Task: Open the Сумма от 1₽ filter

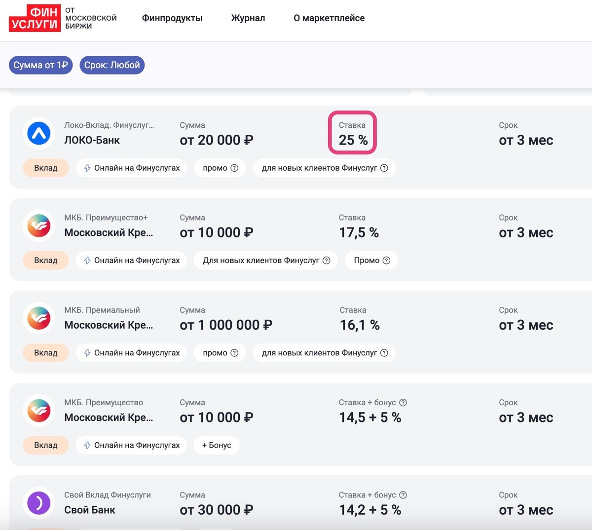Action: click(x=40, y=65)
